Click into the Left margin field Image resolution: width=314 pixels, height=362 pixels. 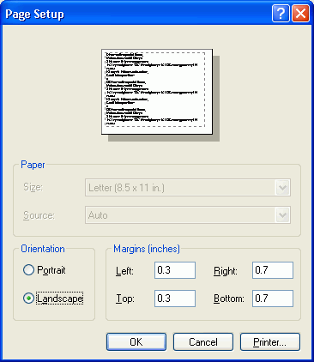(x=175, y=270)
